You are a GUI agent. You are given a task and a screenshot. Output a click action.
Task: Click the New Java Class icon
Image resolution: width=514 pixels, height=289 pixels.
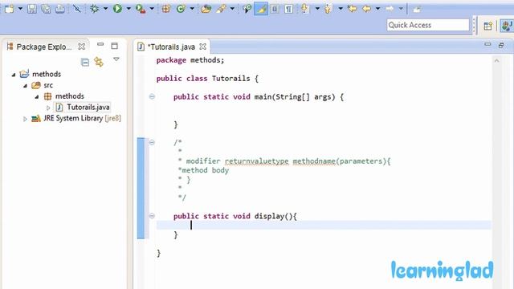tap(181, 9)
